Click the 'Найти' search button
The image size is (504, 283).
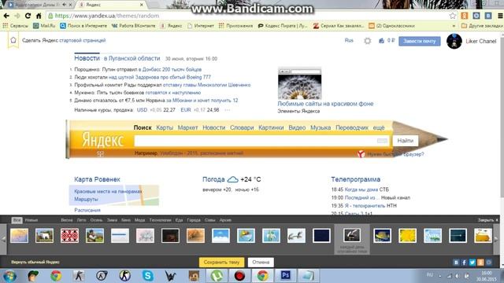(406, 141)
